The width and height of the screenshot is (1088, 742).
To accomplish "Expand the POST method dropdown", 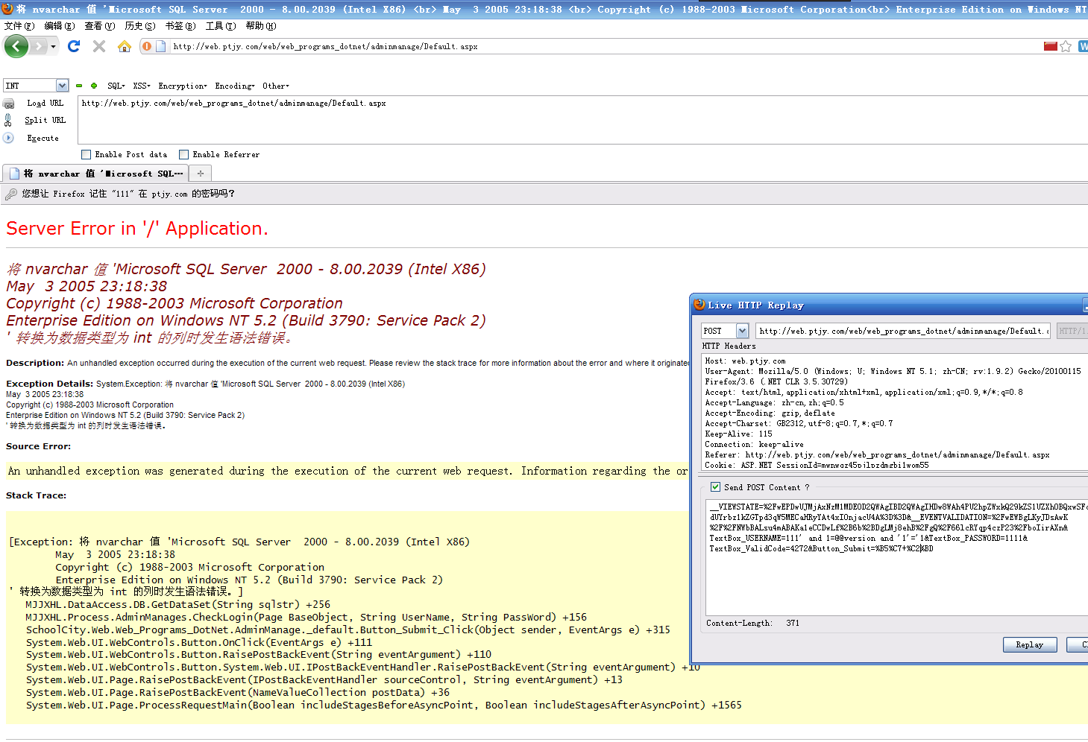I will 742,331.
